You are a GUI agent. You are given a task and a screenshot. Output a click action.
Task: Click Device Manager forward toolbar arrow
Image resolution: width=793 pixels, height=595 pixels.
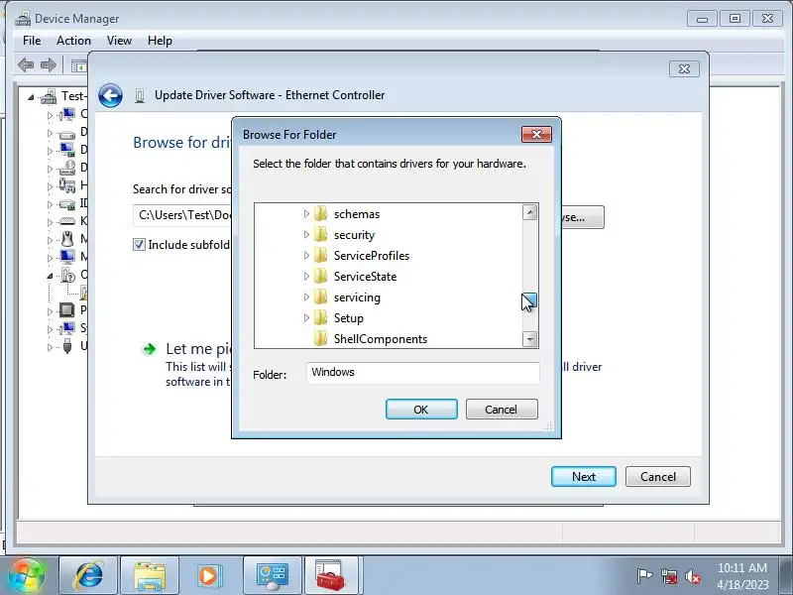click(x=48, y=64)
